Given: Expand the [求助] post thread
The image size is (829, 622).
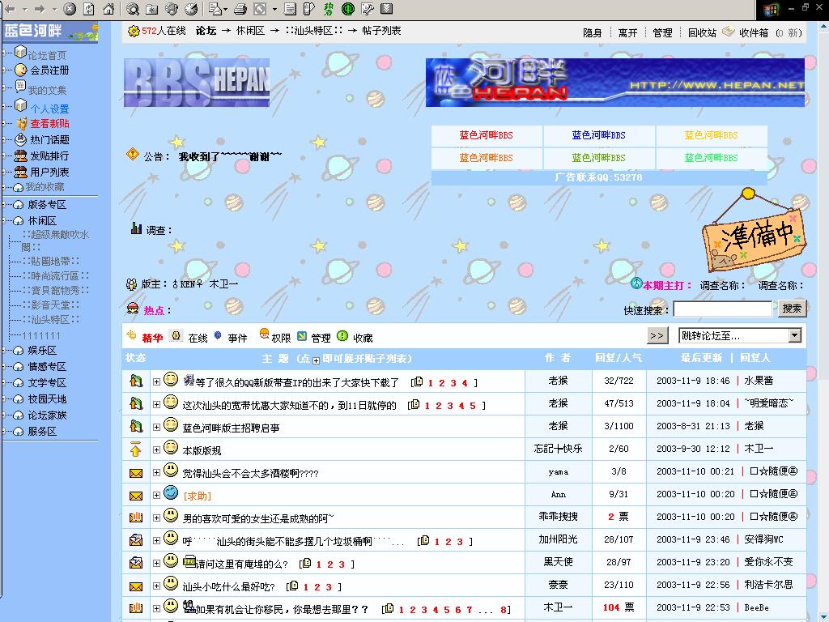Looking at the screenshot, I should (156, 496).
